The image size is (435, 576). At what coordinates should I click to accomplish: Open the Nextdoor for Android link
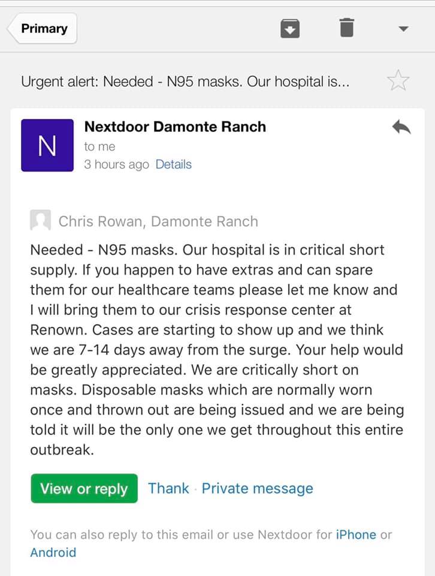click(53, 552)
